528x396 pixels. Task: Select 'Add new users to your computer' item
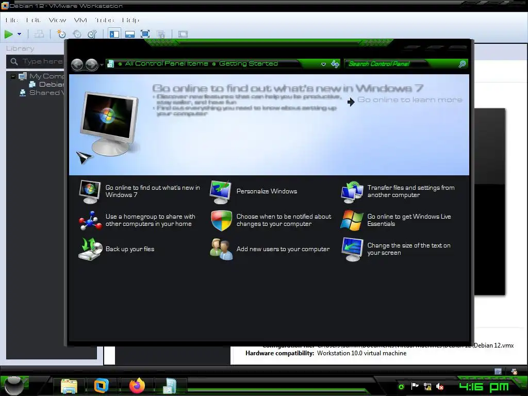pos(270,249)
